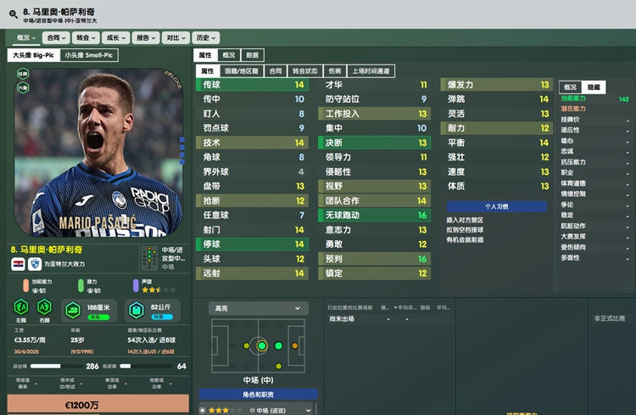Expand the 概况 overview dropdown menu
This screenshot has height=415, width=636.
click(x=26, y=37)
